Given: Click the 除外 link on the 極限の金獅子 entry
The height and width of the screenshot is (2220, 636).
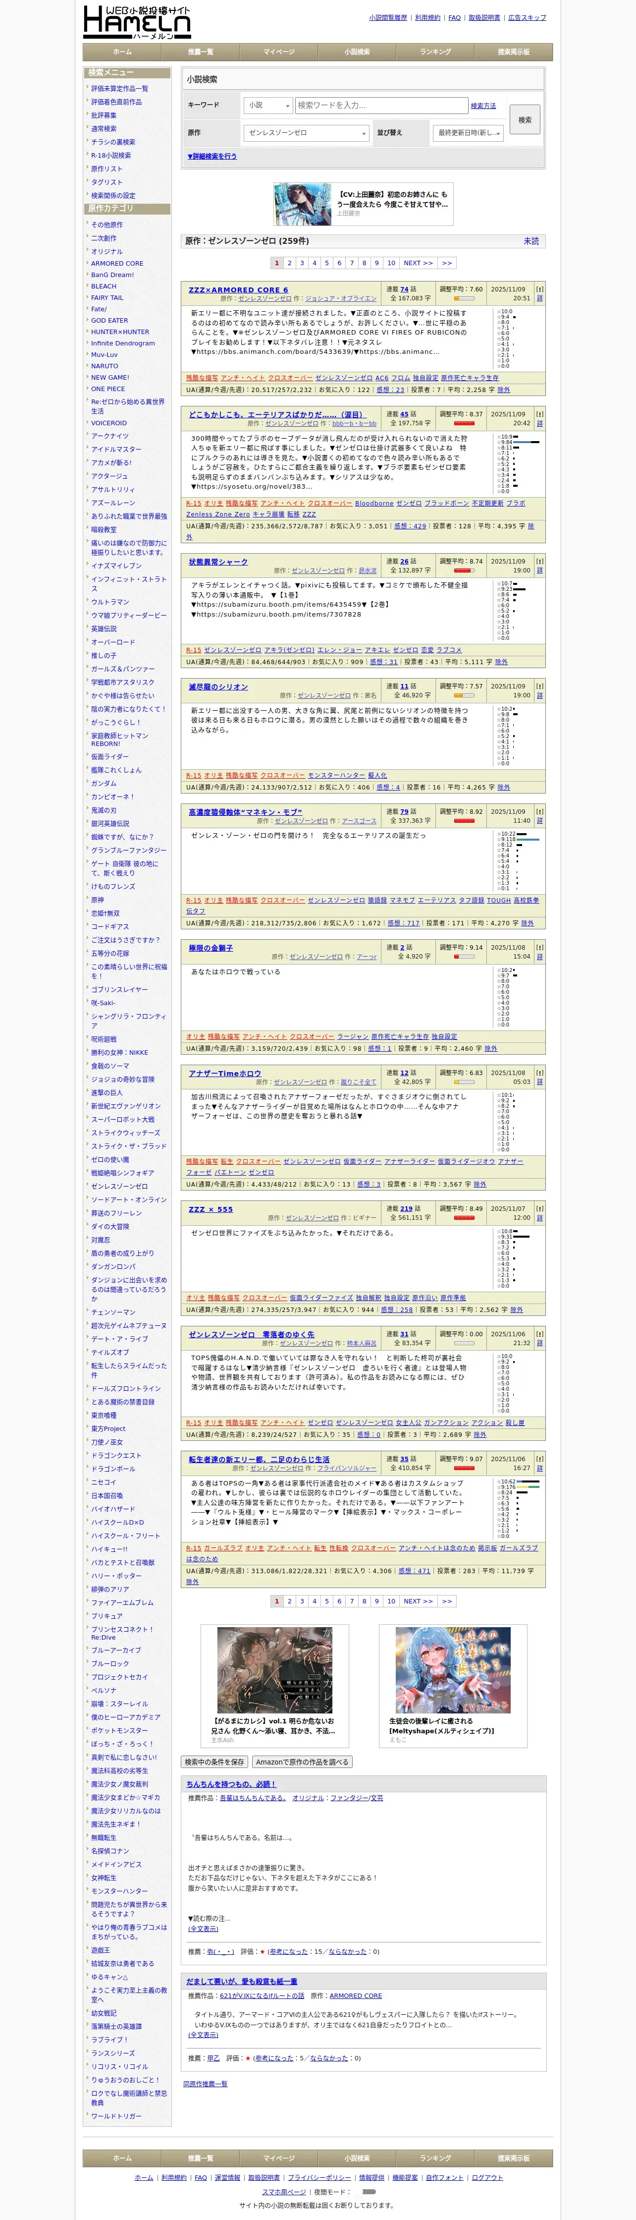Looking at the screenshot, I should pos(490,1049).
